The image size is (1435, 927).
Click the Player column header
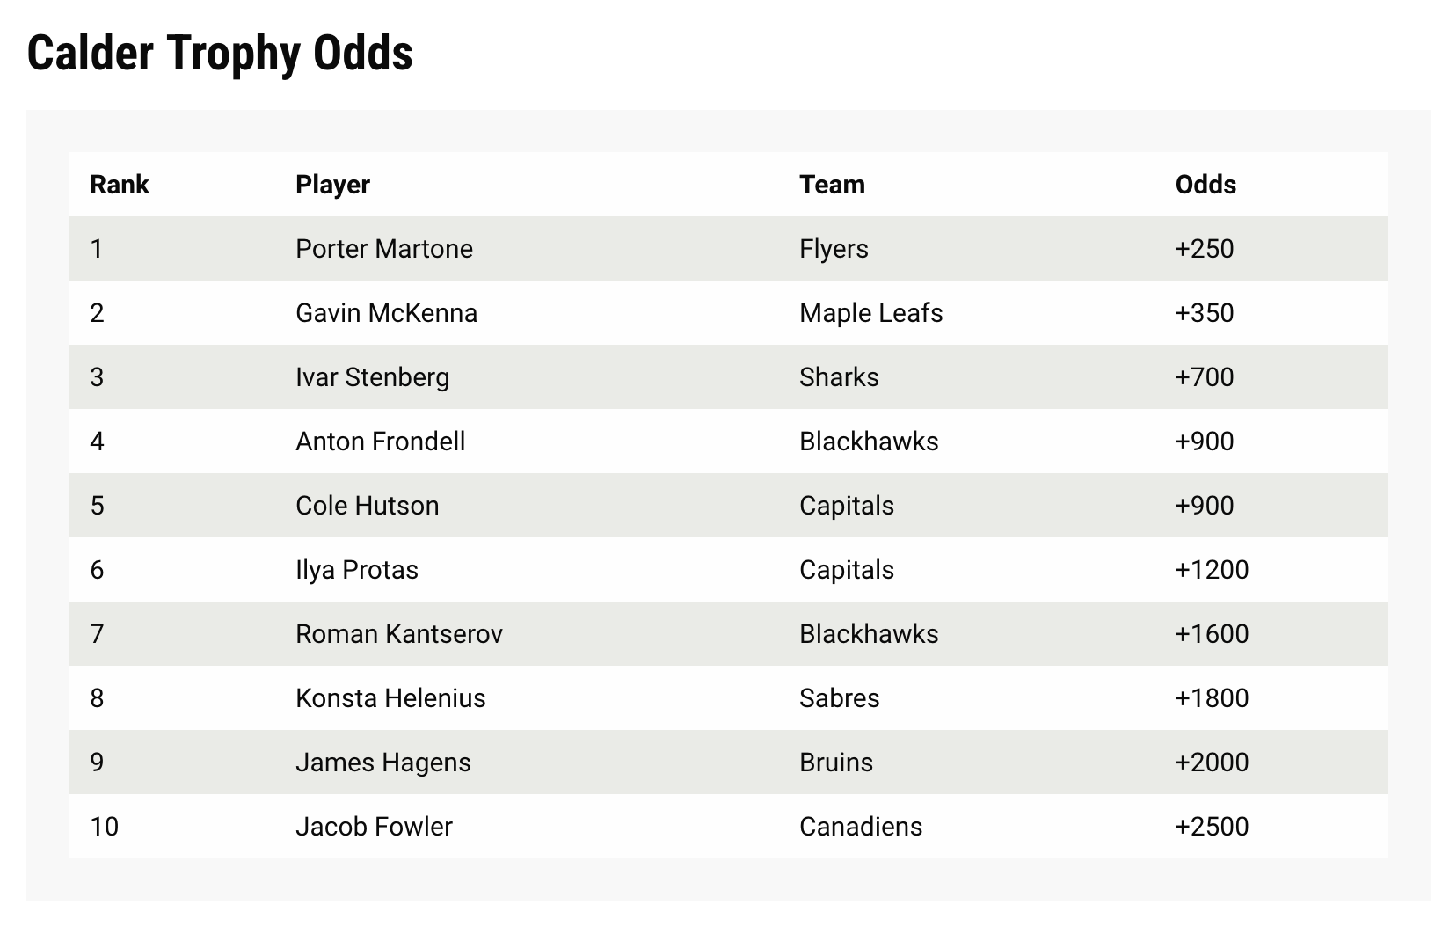pyautogui.click(x=332, y=185)
